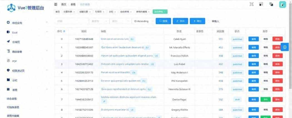Open the user avatar menu
Viewport: 292px width, 118px height.
click(x=283, y=4)
